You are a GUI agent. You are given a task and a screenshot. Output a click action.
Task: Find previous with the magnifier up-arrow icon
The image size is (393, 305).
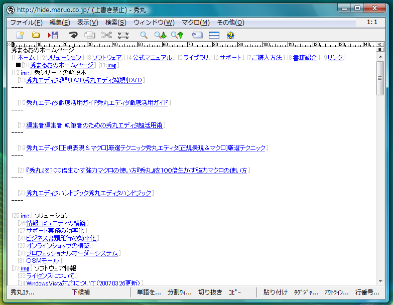[x=177, y=35]
